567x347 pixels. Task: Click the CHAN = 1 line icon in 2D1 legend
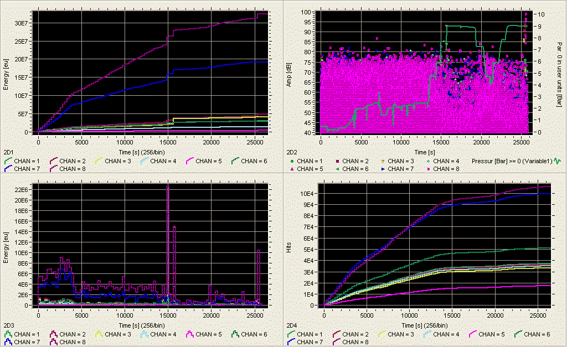8,161
